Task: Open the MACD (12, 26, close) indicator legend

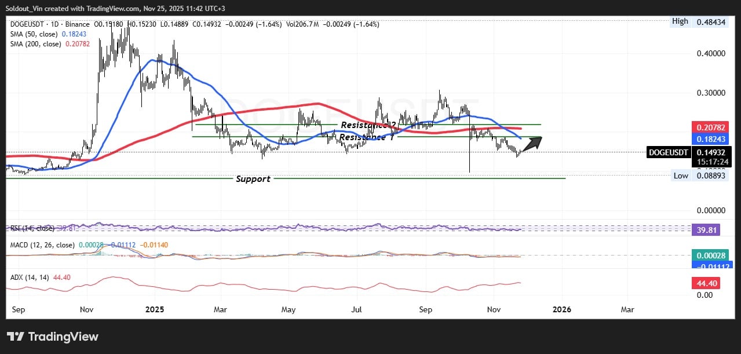Action: [42, 245]
